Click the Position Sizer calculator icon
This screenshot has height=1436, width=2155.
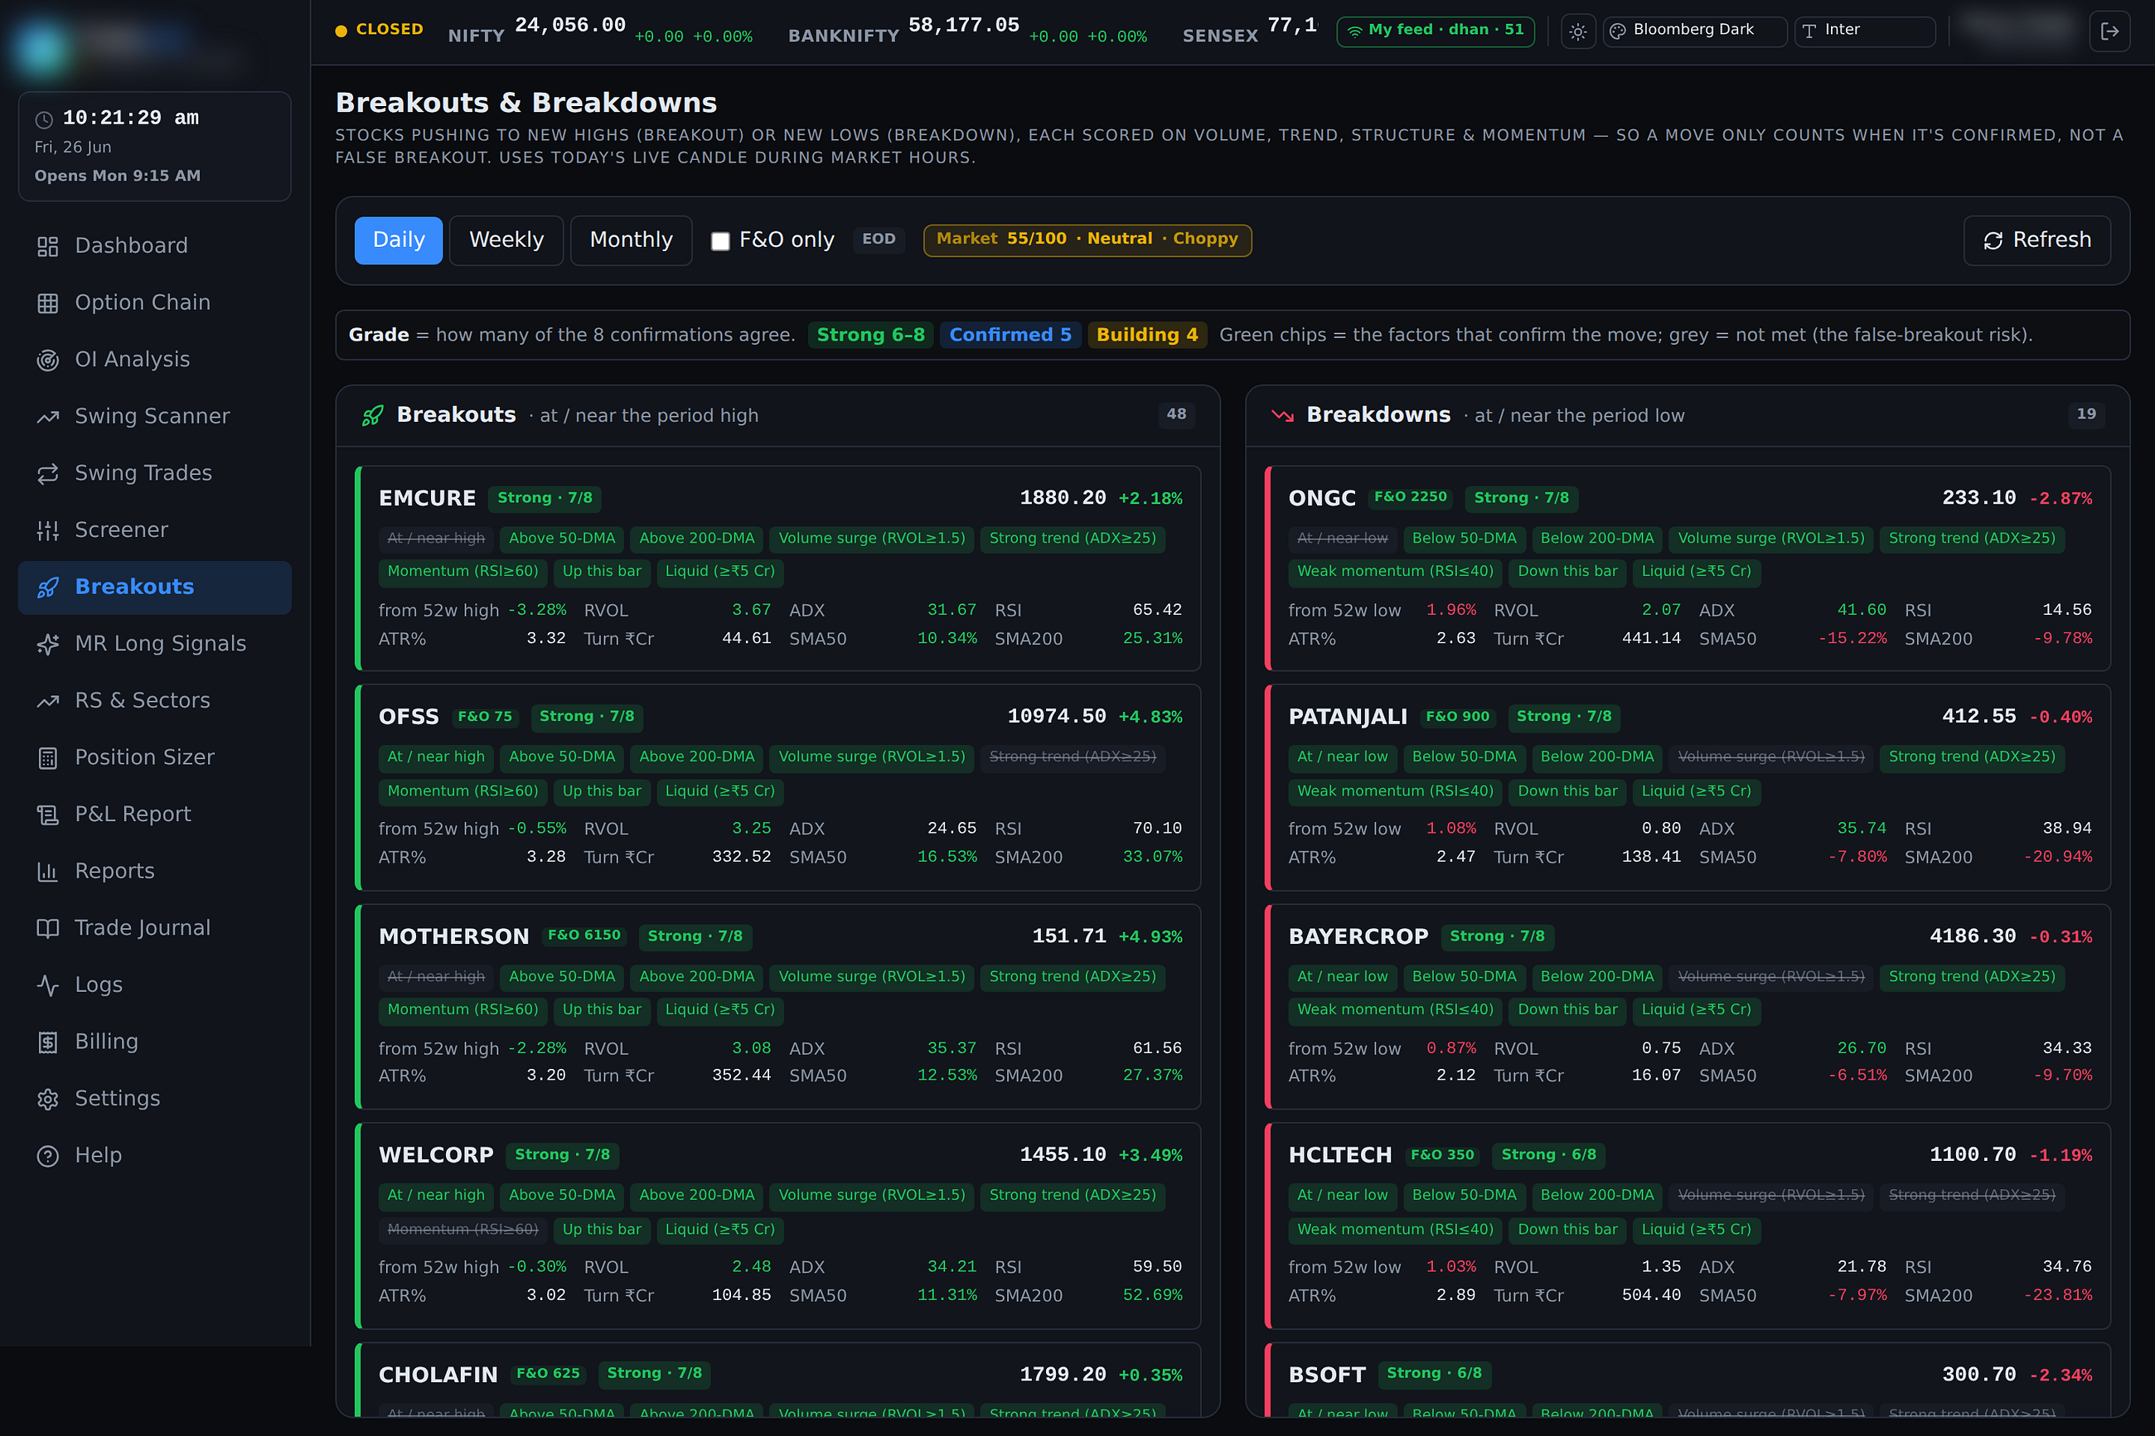pyautogui.click(x=47, y=758)
